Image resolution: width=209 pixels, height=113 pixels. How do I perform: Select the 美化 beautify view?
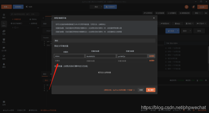point(46,80)
